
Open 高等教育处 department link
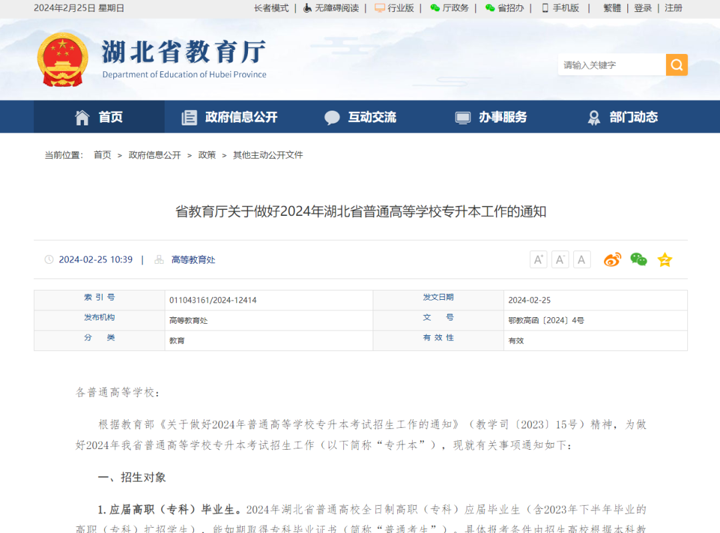click(193, 260)
